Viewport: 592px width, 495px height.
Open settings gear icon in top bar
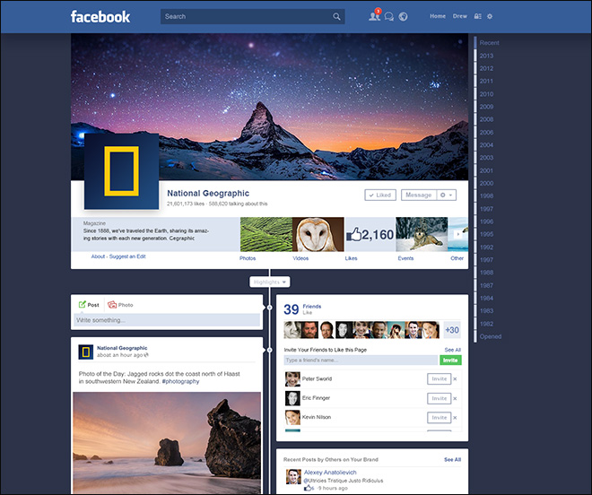point(490,16)
